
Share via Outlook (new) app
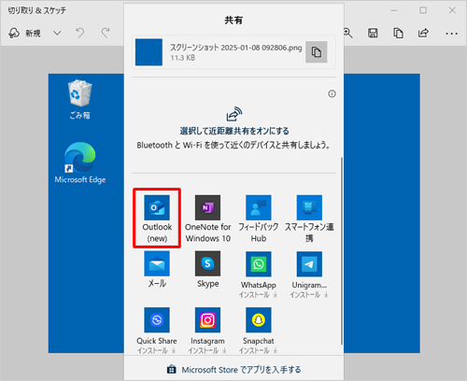pyautogui.click(x=157, y=219)
